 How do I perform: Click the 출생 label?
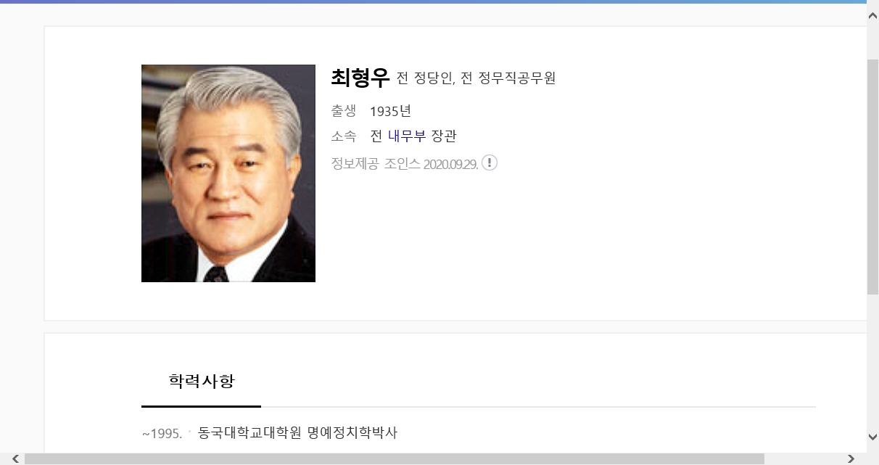click(344, 111)
